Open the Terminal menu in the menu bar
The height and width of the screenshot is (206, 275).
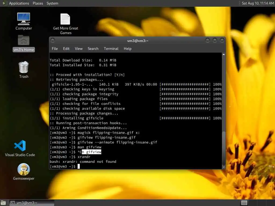(111, 49)
